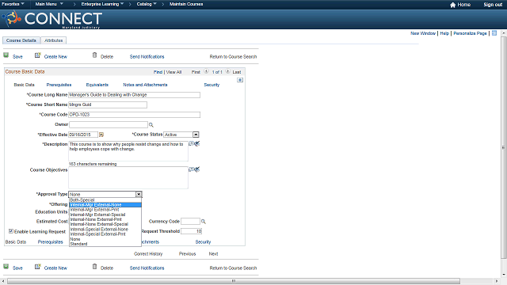Click the Send Notifications link

pos(147,56)
